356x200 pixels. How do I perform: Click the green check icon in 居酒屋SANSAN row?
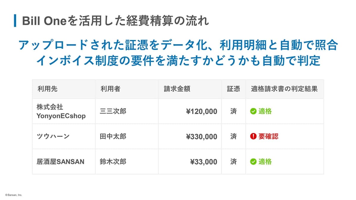pyautogui.click(x=253, y=162)
